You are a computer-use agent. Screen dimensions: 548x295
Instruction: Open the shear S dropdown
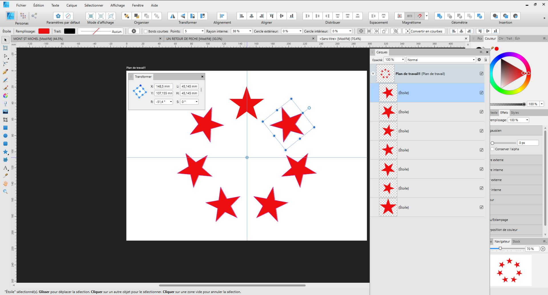tap(197, 102)
